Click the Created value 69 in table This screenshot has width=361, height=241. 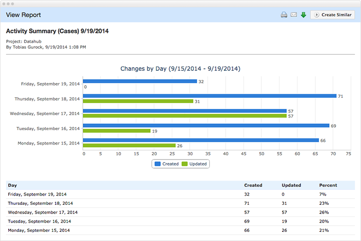[x=247, y=221]
